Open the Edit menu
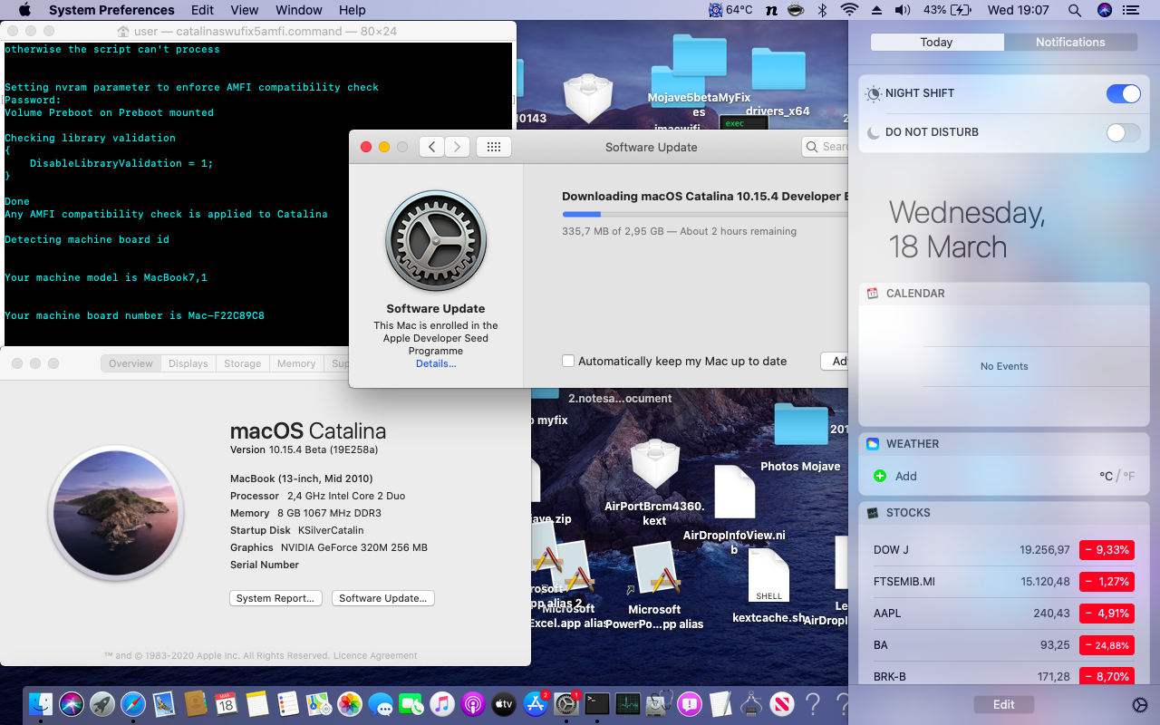Viewport: 1160px width, 725px height. tap(203, 10)
